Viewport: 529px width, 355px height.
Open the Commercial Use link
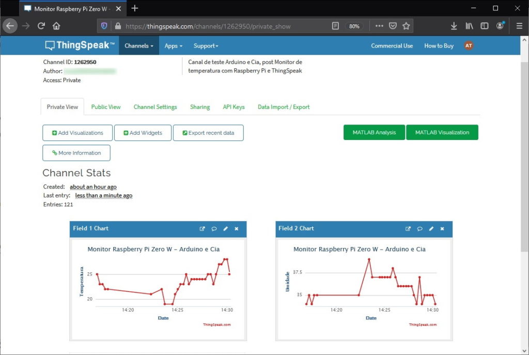coord(392,46)
